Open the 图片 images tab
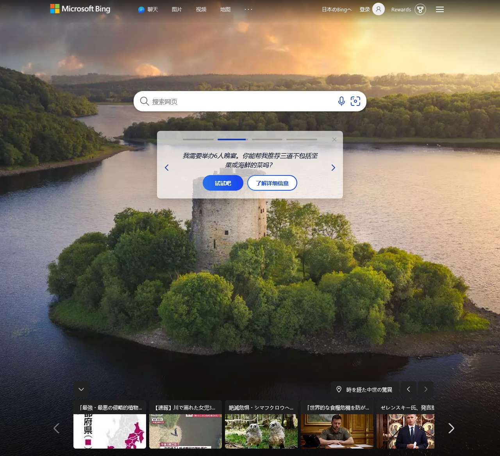This screenshot has width=500, height=456. click(177, 9)
